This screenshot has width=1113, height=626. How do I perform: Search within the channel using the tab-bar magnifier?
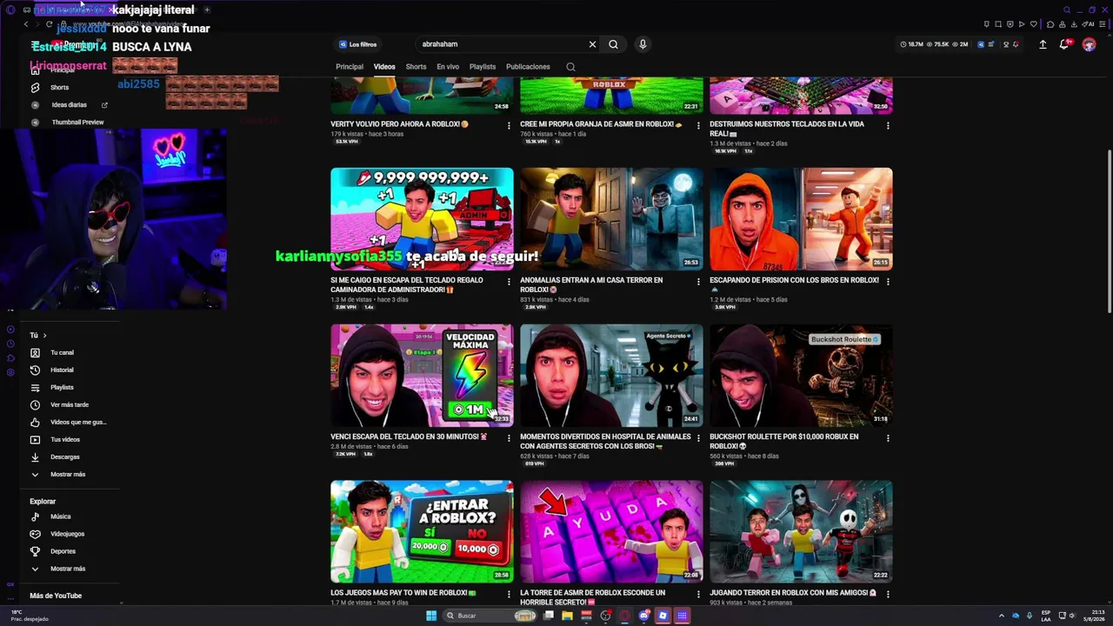[x=570, y=67]
